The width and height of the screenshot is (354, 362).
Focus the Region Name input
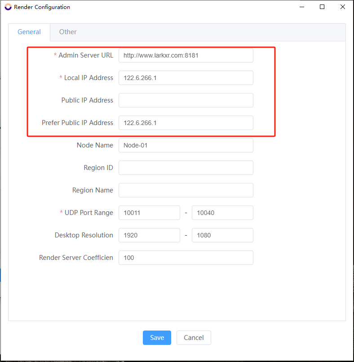[186, 190]
